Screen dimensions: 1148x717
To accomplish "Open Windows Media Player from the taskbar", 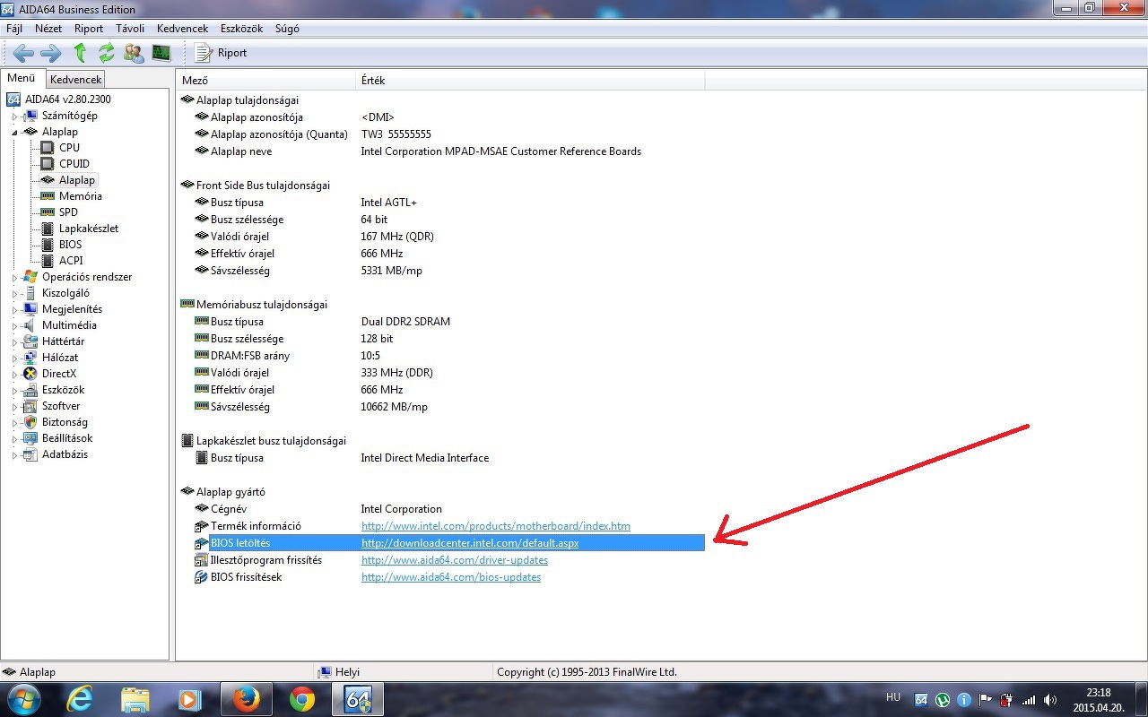I will click(x=189, y=699).
